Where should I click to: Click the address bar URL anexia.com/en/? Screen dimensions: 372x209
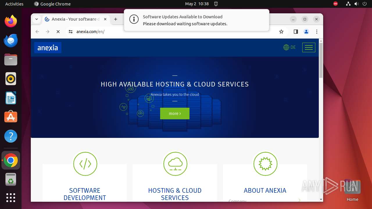[x=90, y=32]
